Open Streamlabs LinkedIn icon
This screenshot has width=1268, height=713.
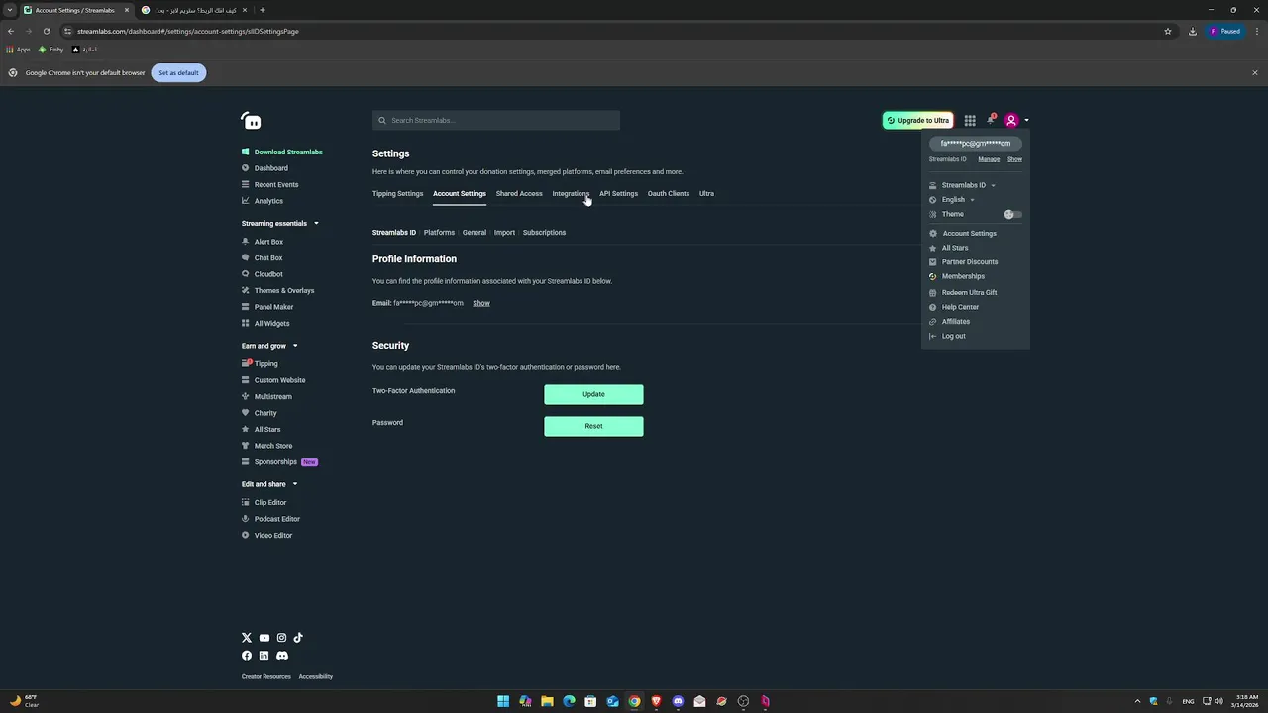[264, 656]
